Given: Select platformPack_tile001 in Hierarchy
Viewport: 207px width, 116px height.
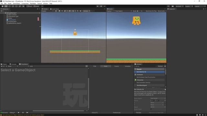Looking at the screenshot, I should (15, 23).
